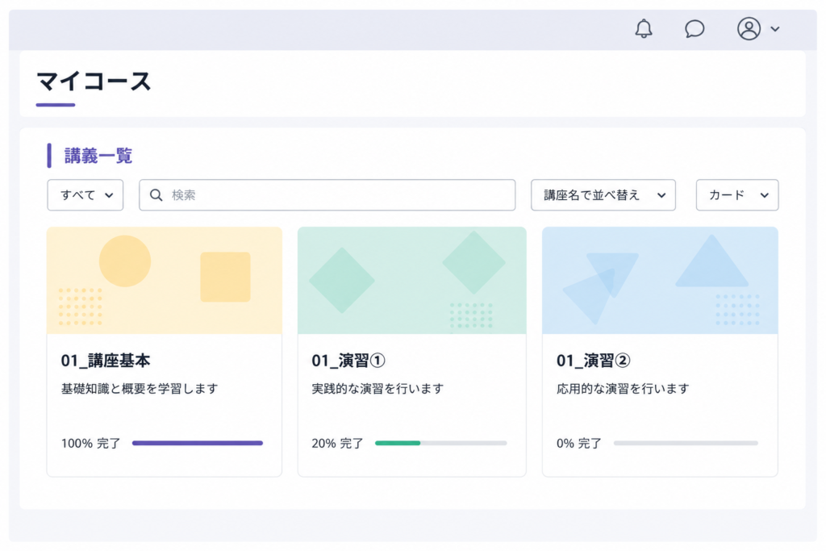Click the 0% 完了 progress bar
The image size is (826, 551).
tap(686, 443)
